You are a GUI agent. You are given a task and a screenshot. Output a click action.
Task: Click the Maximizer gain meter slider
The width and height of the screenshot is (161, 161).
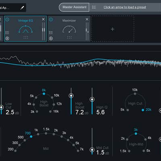87,31
